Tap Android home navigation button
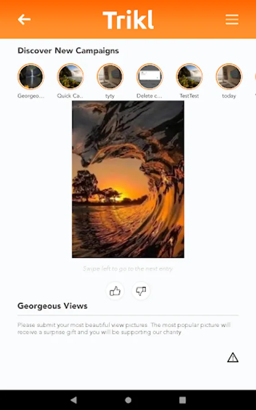256x410 pixels. point(128,400)
